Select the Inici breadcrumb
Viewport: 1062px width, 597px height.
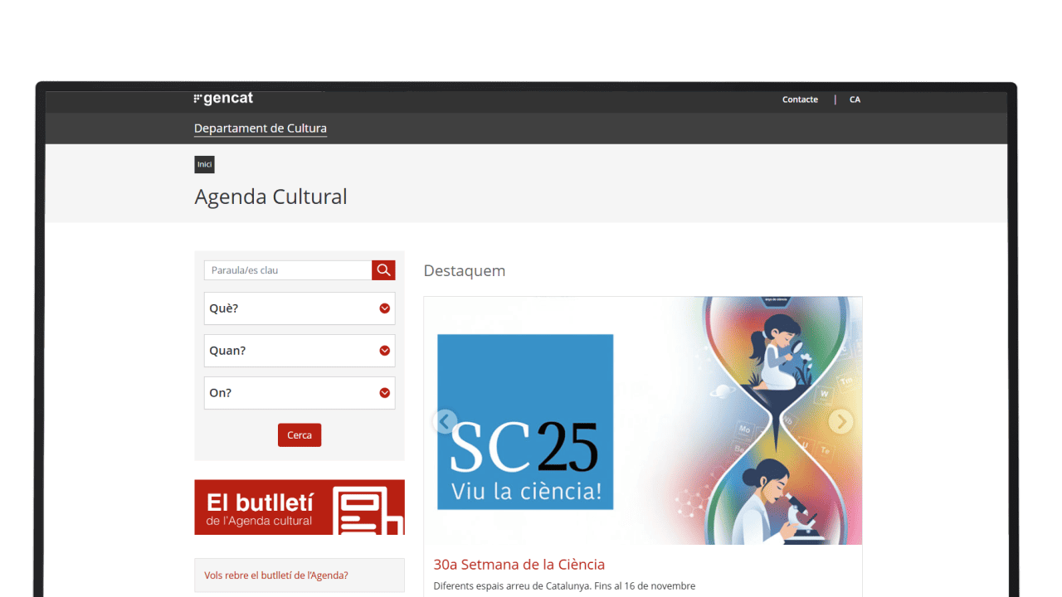click(x=204, y=164)
